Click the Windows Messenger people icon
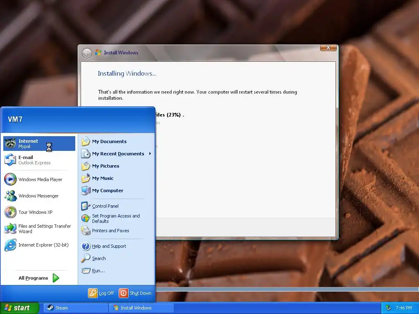 10,196
